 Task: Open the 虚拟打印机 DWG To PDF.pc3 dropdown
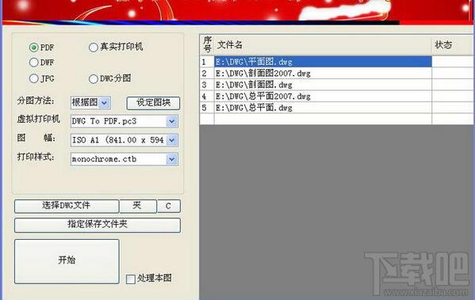coord(172,122)
